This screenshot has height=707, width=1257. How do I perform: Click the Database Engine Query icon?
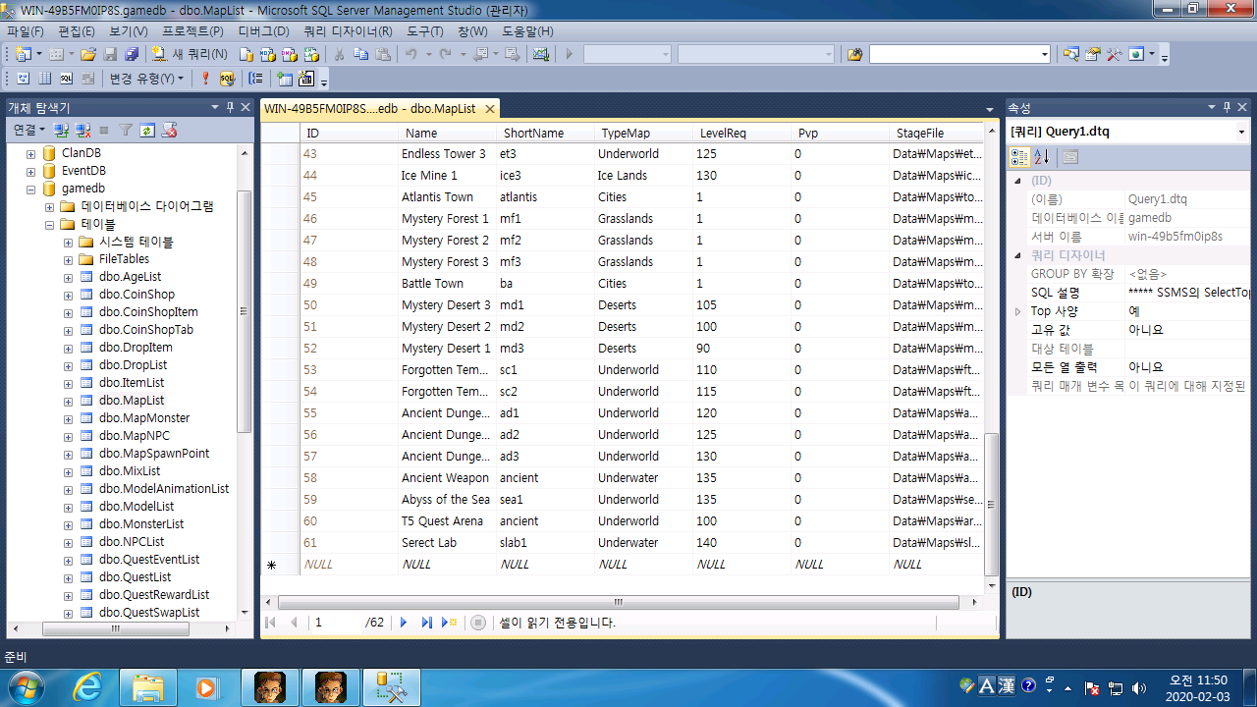(x=246, y=54)
